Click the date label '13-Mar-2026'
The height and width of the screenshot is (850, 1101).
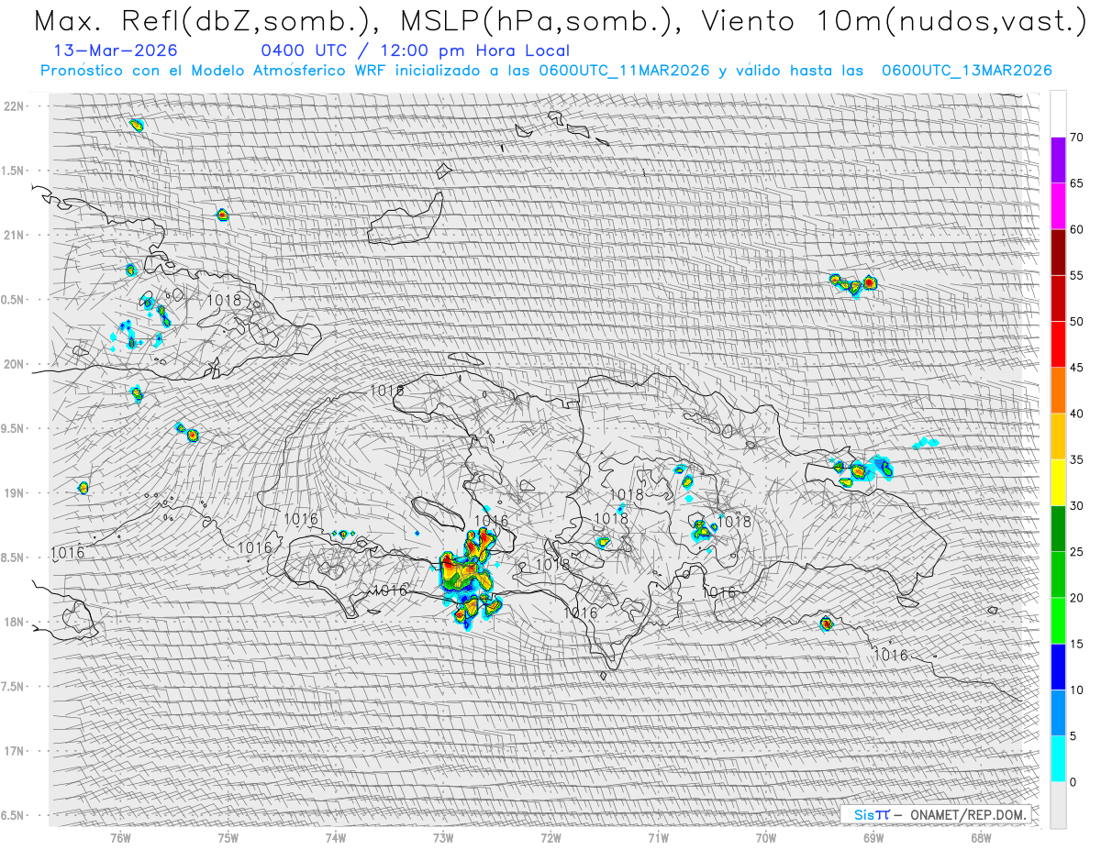pos(116,50)
